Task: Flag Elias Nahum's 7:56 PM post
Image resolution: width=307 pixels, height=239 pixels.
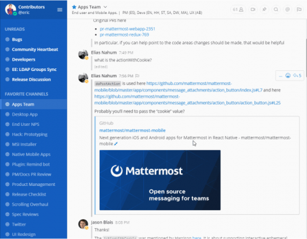Action: (x=138, y=76)
